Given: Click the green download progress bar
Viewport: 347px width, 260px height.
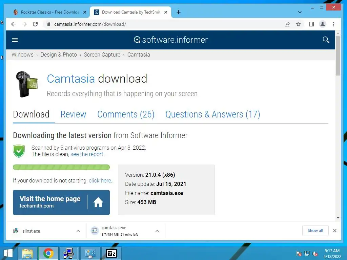Looking at the screenshot, I should pos(61,167).
